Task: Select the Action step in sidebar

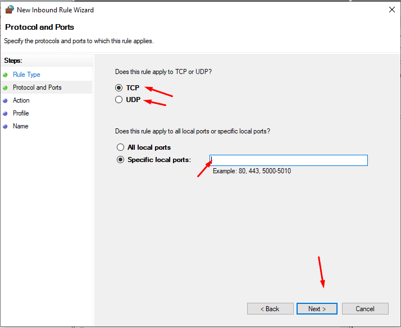Action: tap(21, 100)
